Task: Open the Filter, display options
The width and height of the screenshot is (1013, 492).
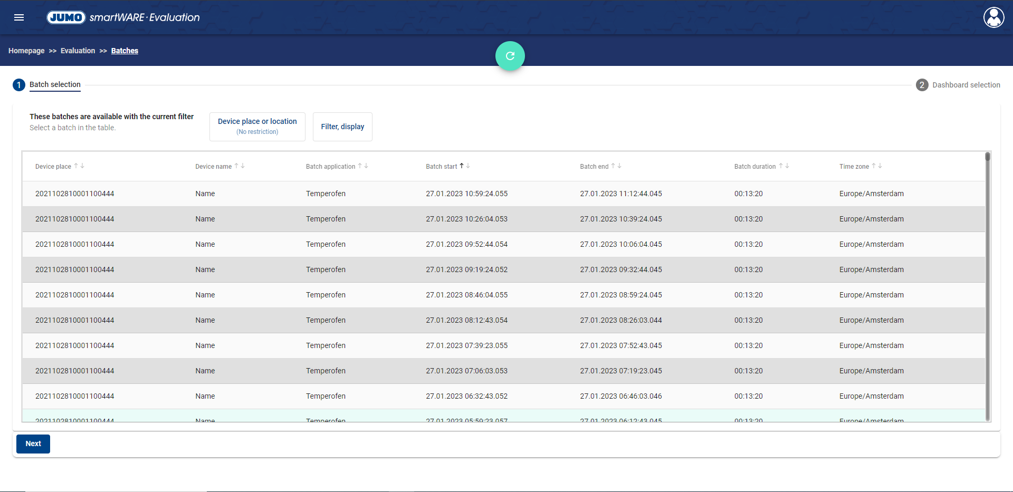Action: pyautogui.click(x=342, y=127)
